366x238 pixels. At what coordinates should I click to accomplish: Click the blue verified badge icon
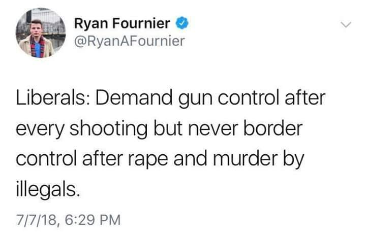coord(182,23)
